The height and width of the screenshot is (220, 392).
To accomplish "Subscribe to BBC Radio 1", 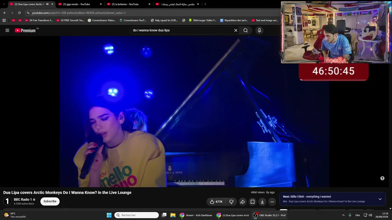I will [50, 201].
